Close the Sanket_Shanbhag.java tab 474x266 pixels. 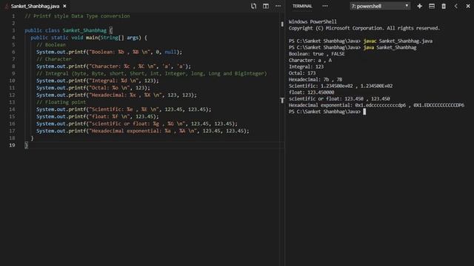64,6
